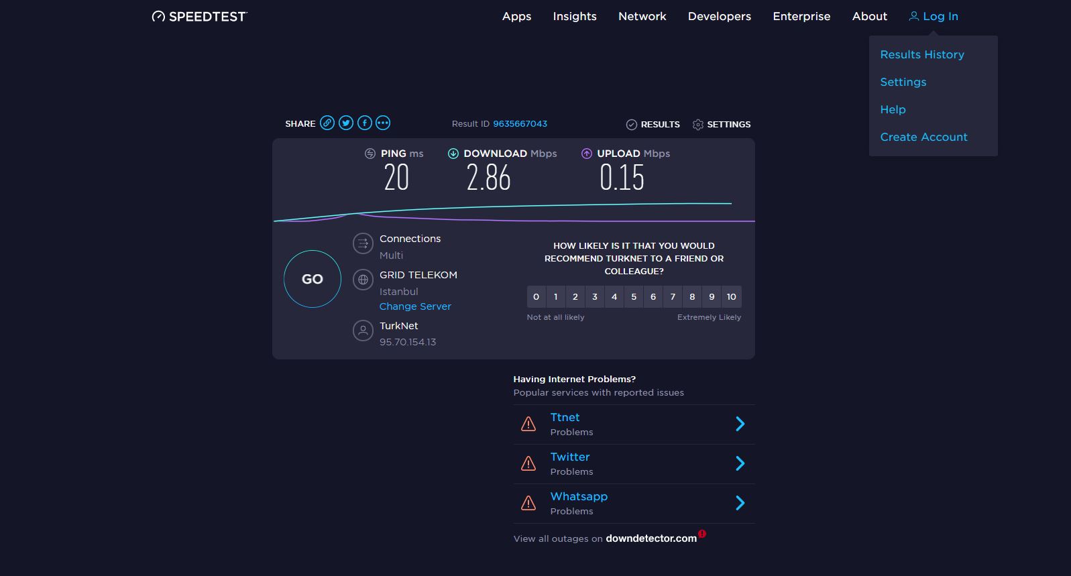
Task: Rate recommendation 4
Action: coord(614,296)
